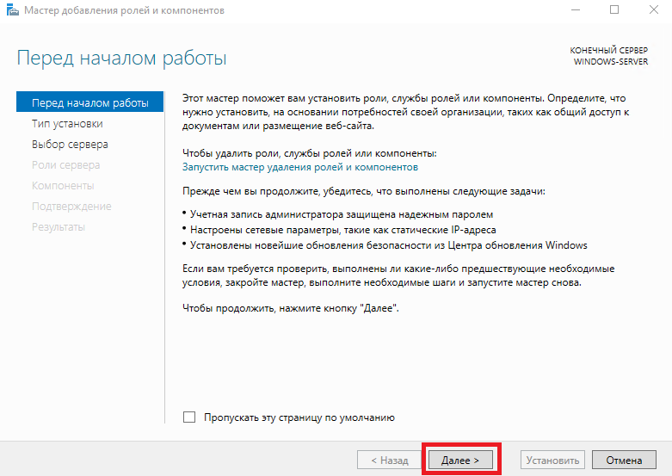
Task: Click the Далее button
Action: (x=460, y=461)
